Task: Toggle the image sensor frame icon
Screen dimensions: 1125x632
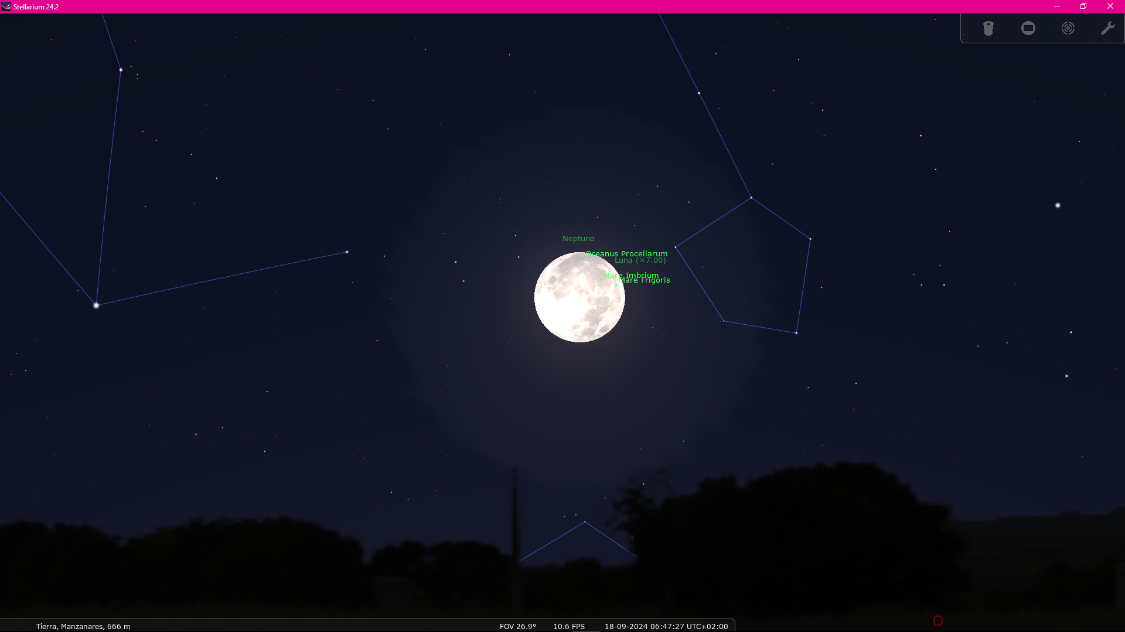Action: (x=1028, y=28)
